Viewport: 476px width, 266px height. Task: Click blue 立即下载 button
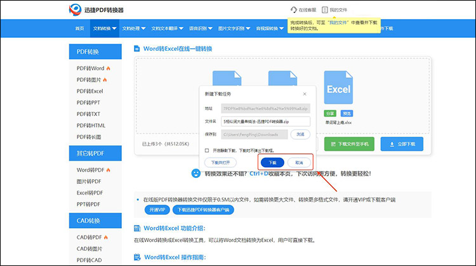click(402, 144)
